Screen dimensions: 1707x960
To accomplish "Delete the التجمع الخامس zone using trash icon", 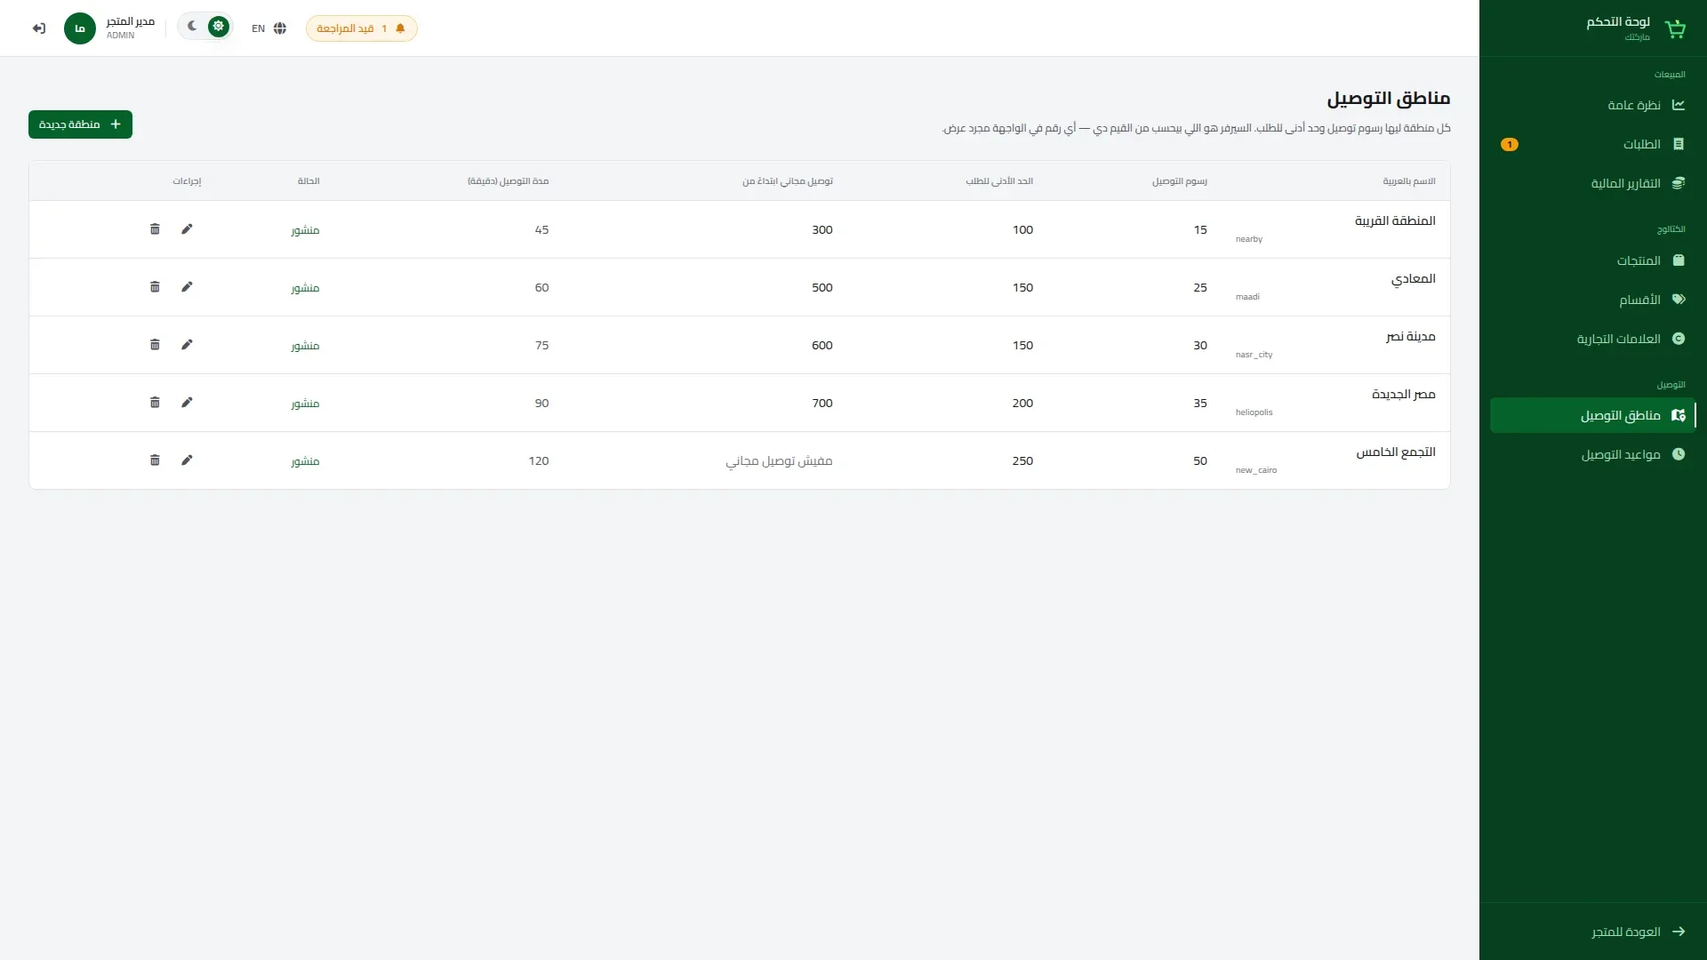I will [x=155, y=460].
